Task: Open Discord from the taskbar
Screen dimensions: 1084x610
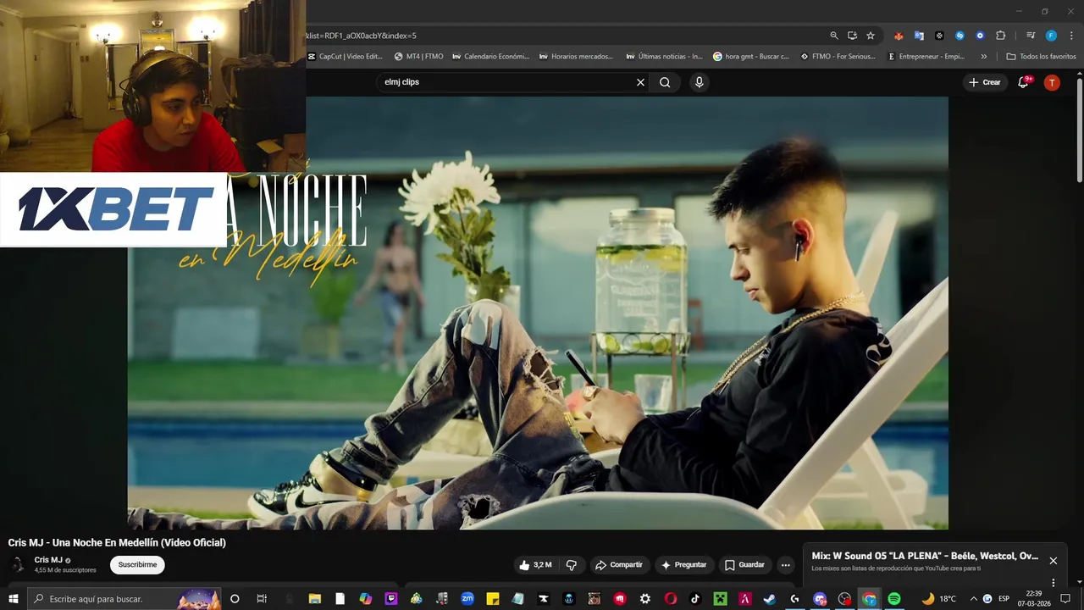Action: click(819, 599)
